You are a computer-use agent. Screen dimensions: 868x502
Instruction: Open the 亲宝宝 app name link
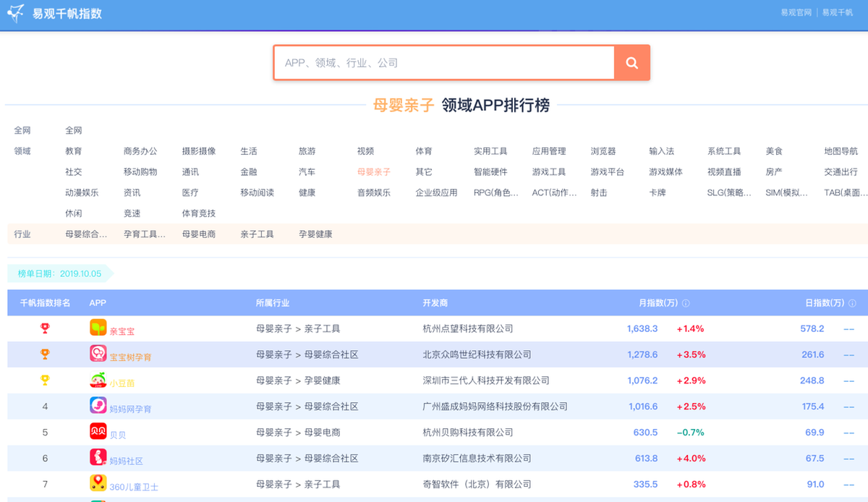[x=122, y=331]
